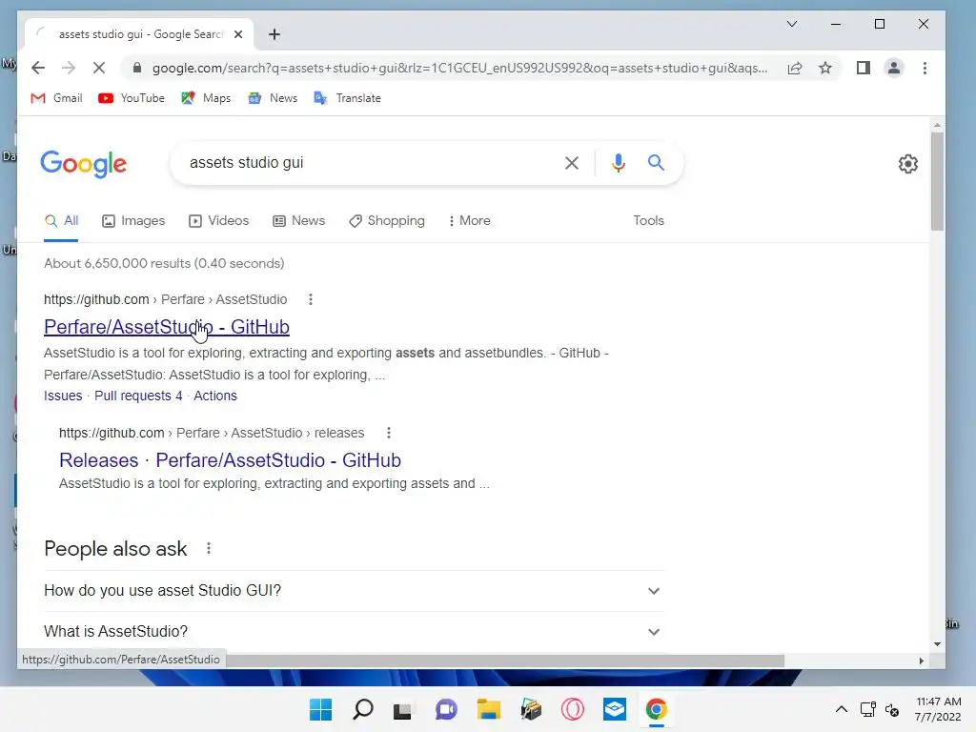
Task: Open the browser side panel
Action: pyautogui.click(x=864, y=68)
